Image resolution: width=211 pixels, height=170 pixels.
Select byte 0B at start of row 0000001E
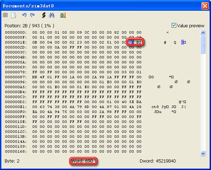point(35,42)
